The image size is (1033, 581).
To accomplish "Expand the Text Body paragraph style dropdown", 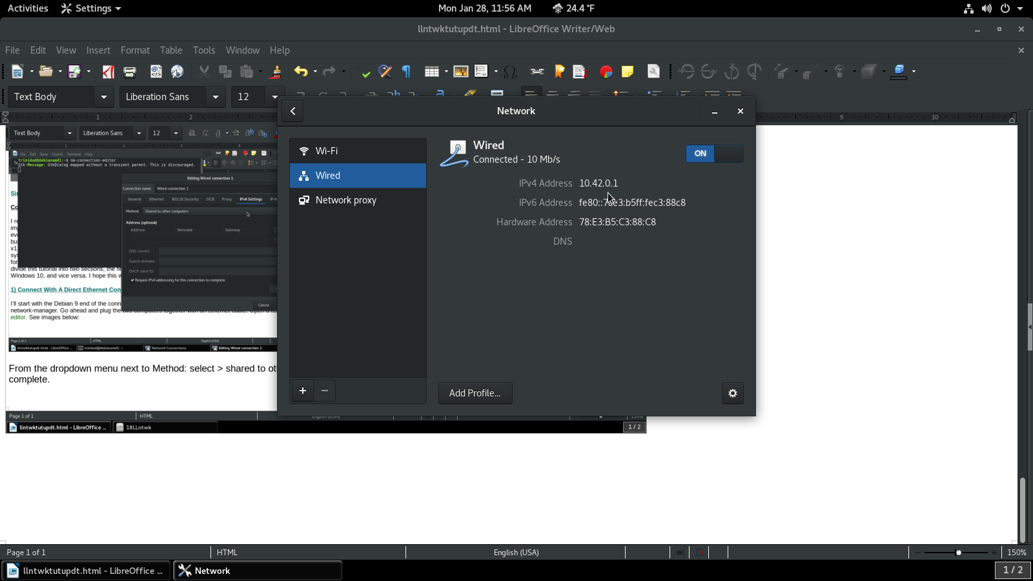I will tap(104, 97).
